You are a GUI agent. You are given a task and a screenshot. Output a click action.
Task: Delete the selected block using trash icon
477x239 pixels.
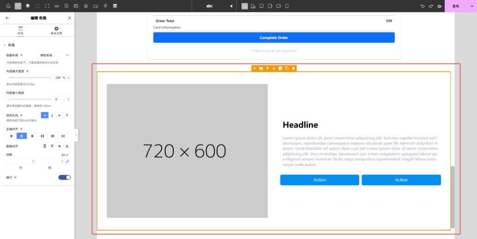tap(293, 68)
